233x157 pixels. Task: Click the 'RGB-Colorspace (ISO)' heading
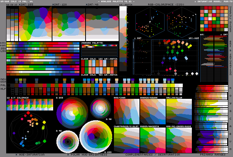point(166,4)
